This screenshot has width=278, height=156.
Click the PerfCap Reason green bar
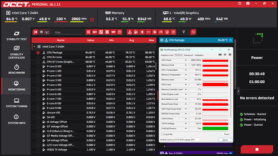[x=215, y=129]
